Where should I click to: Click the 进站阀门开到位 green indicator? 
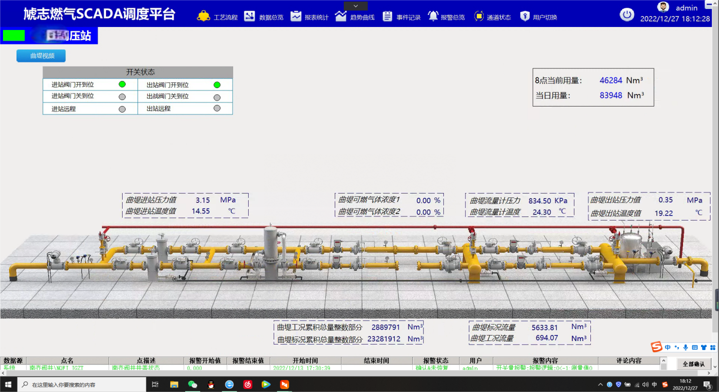122,84
